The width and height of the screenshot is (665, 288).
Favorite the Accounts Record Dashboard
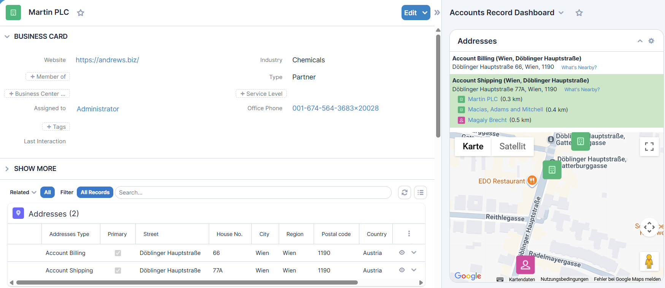pyautogui.click(x=579, y=13)
